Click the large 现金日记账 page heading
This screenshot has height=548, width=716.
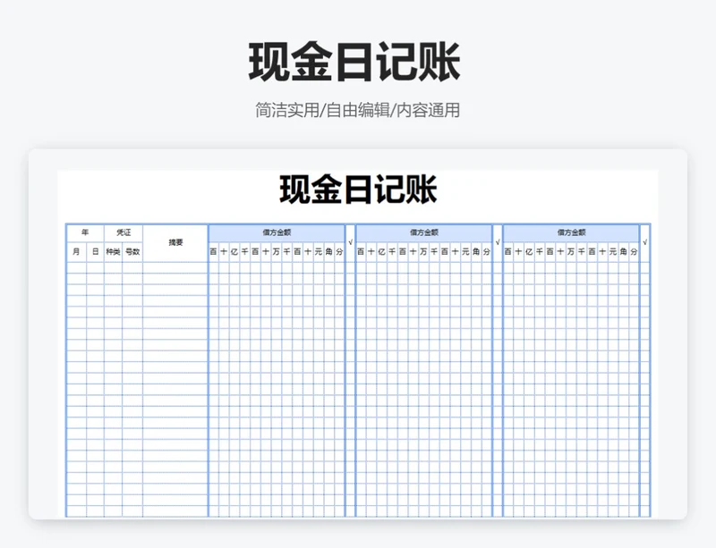pos(354,63)
